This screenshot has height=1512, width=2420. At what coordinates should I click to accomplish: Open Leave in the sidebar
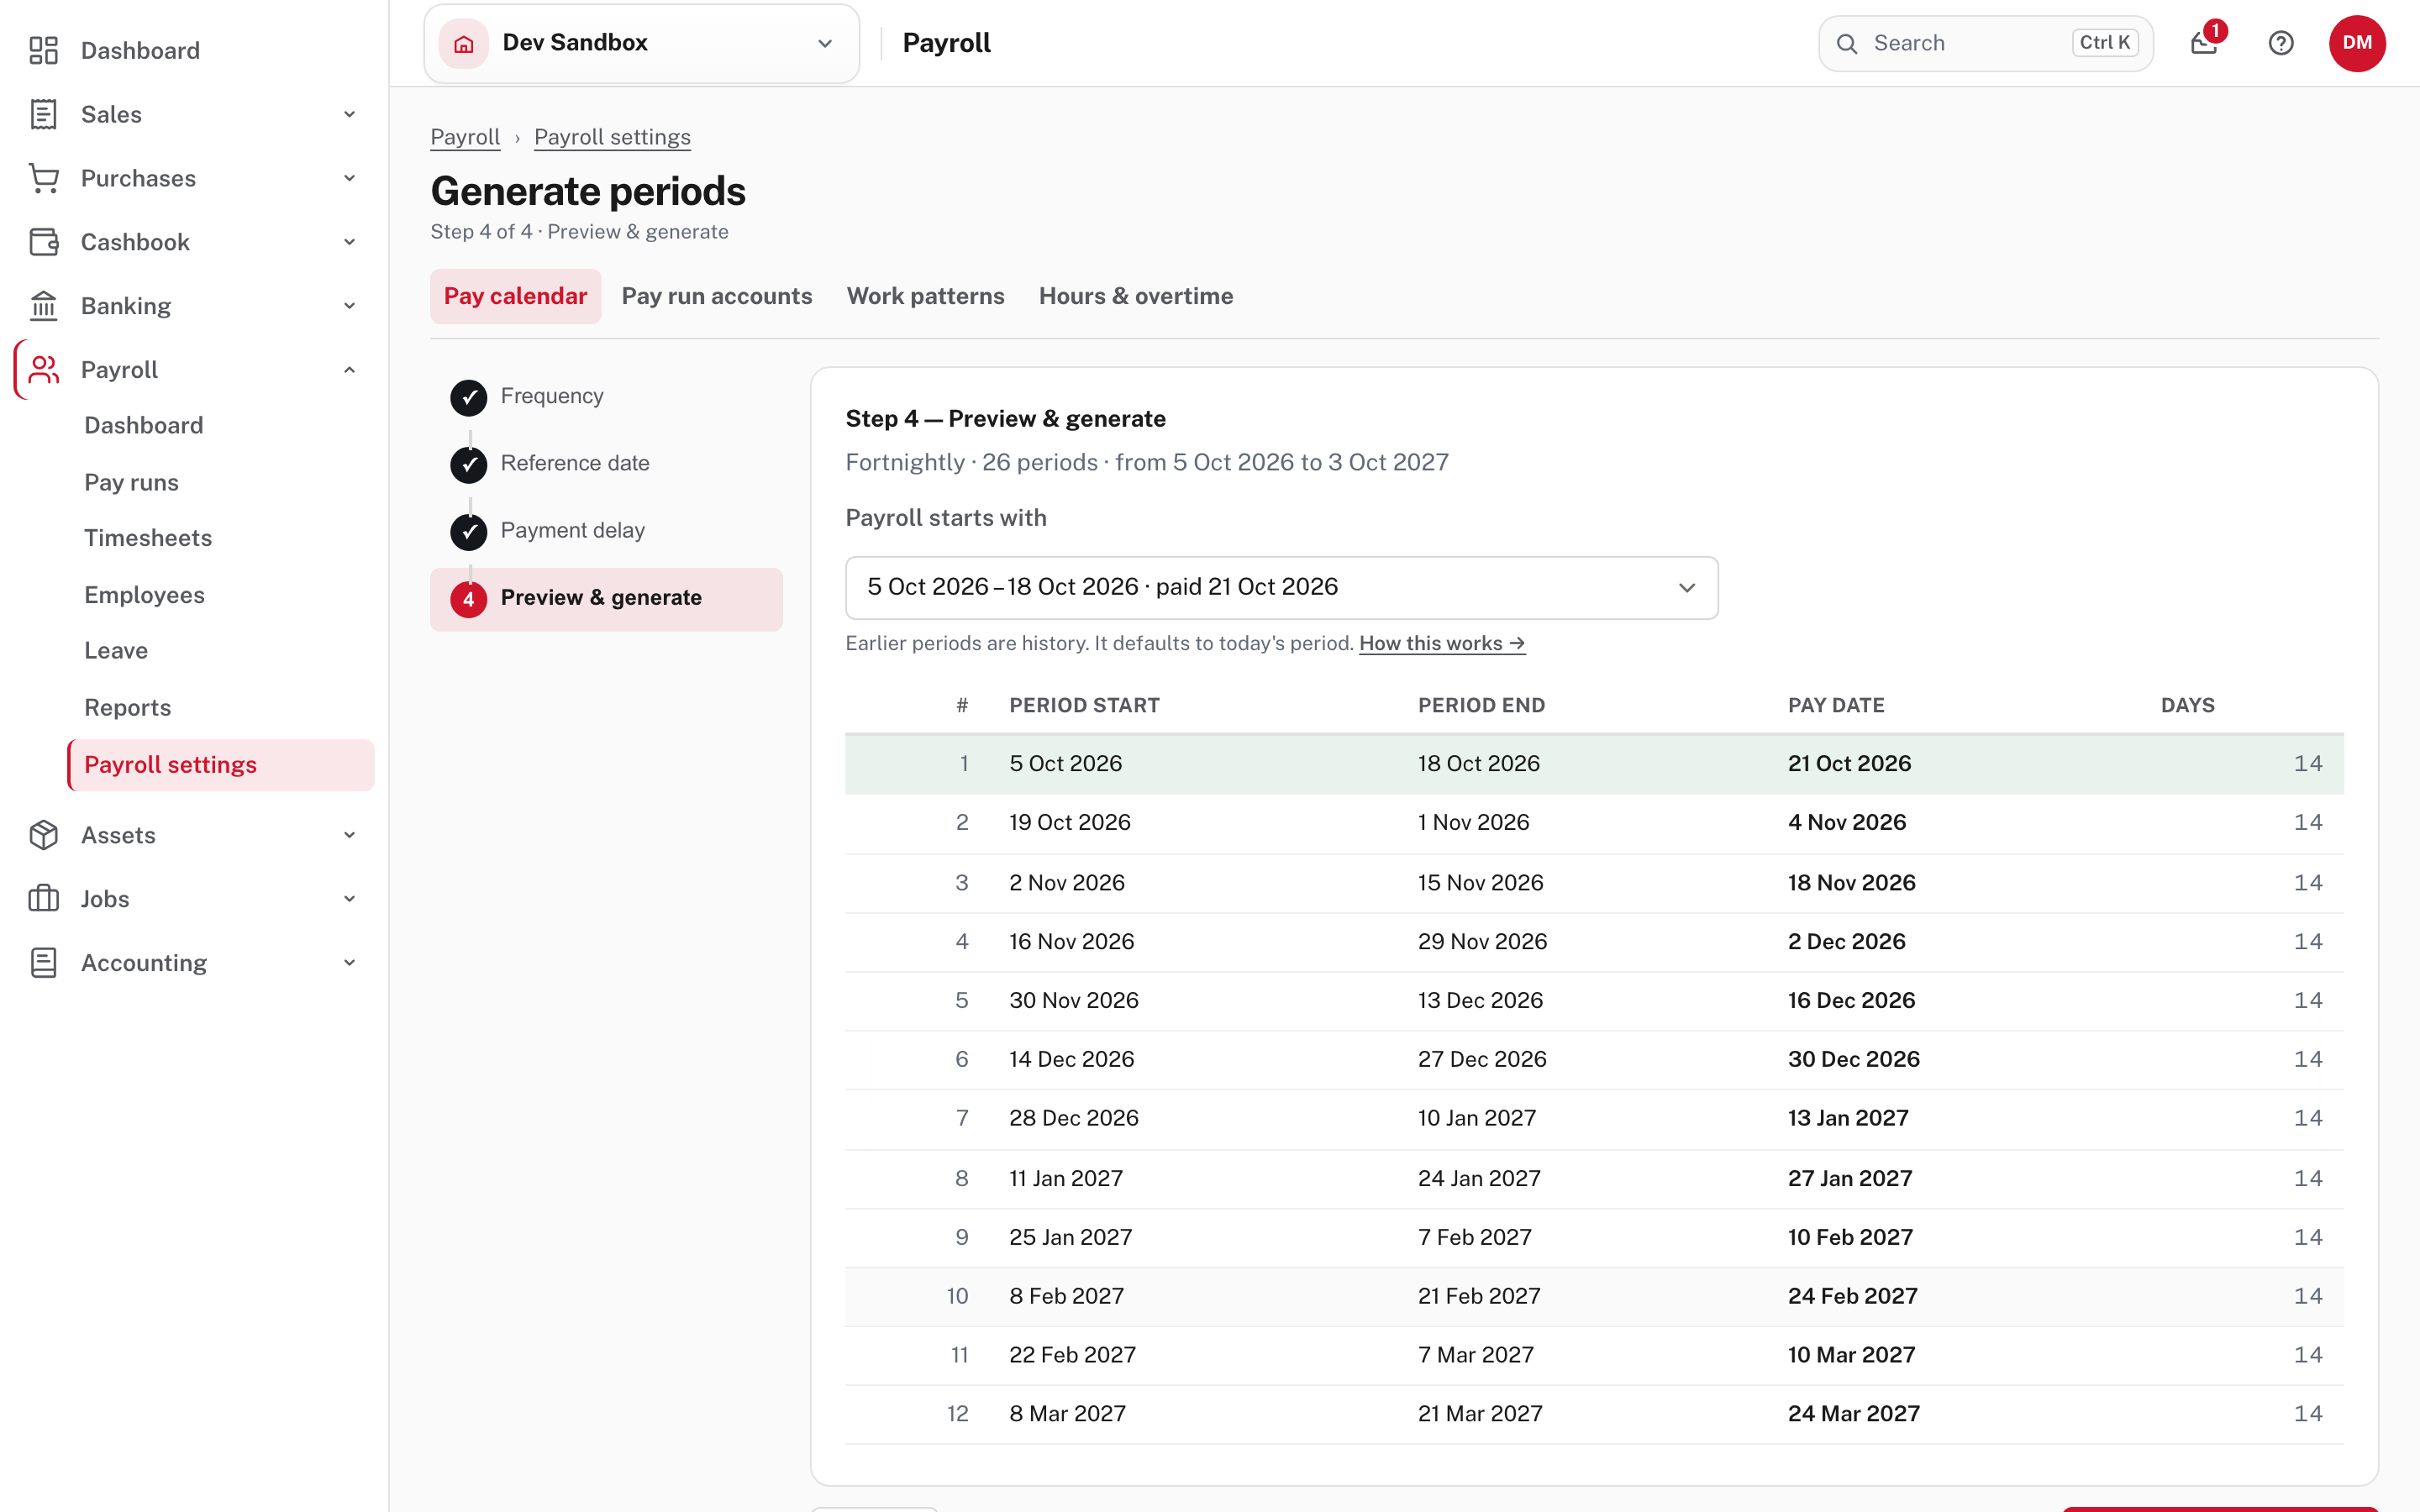click(x=116, y=651)
